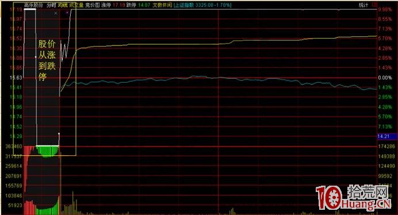398x215 pixels.
Task: Open the 竞价图 auction chart
Action: (92, 5)
